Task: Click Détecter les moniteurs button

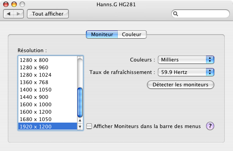Action: [x=181, y=84]
